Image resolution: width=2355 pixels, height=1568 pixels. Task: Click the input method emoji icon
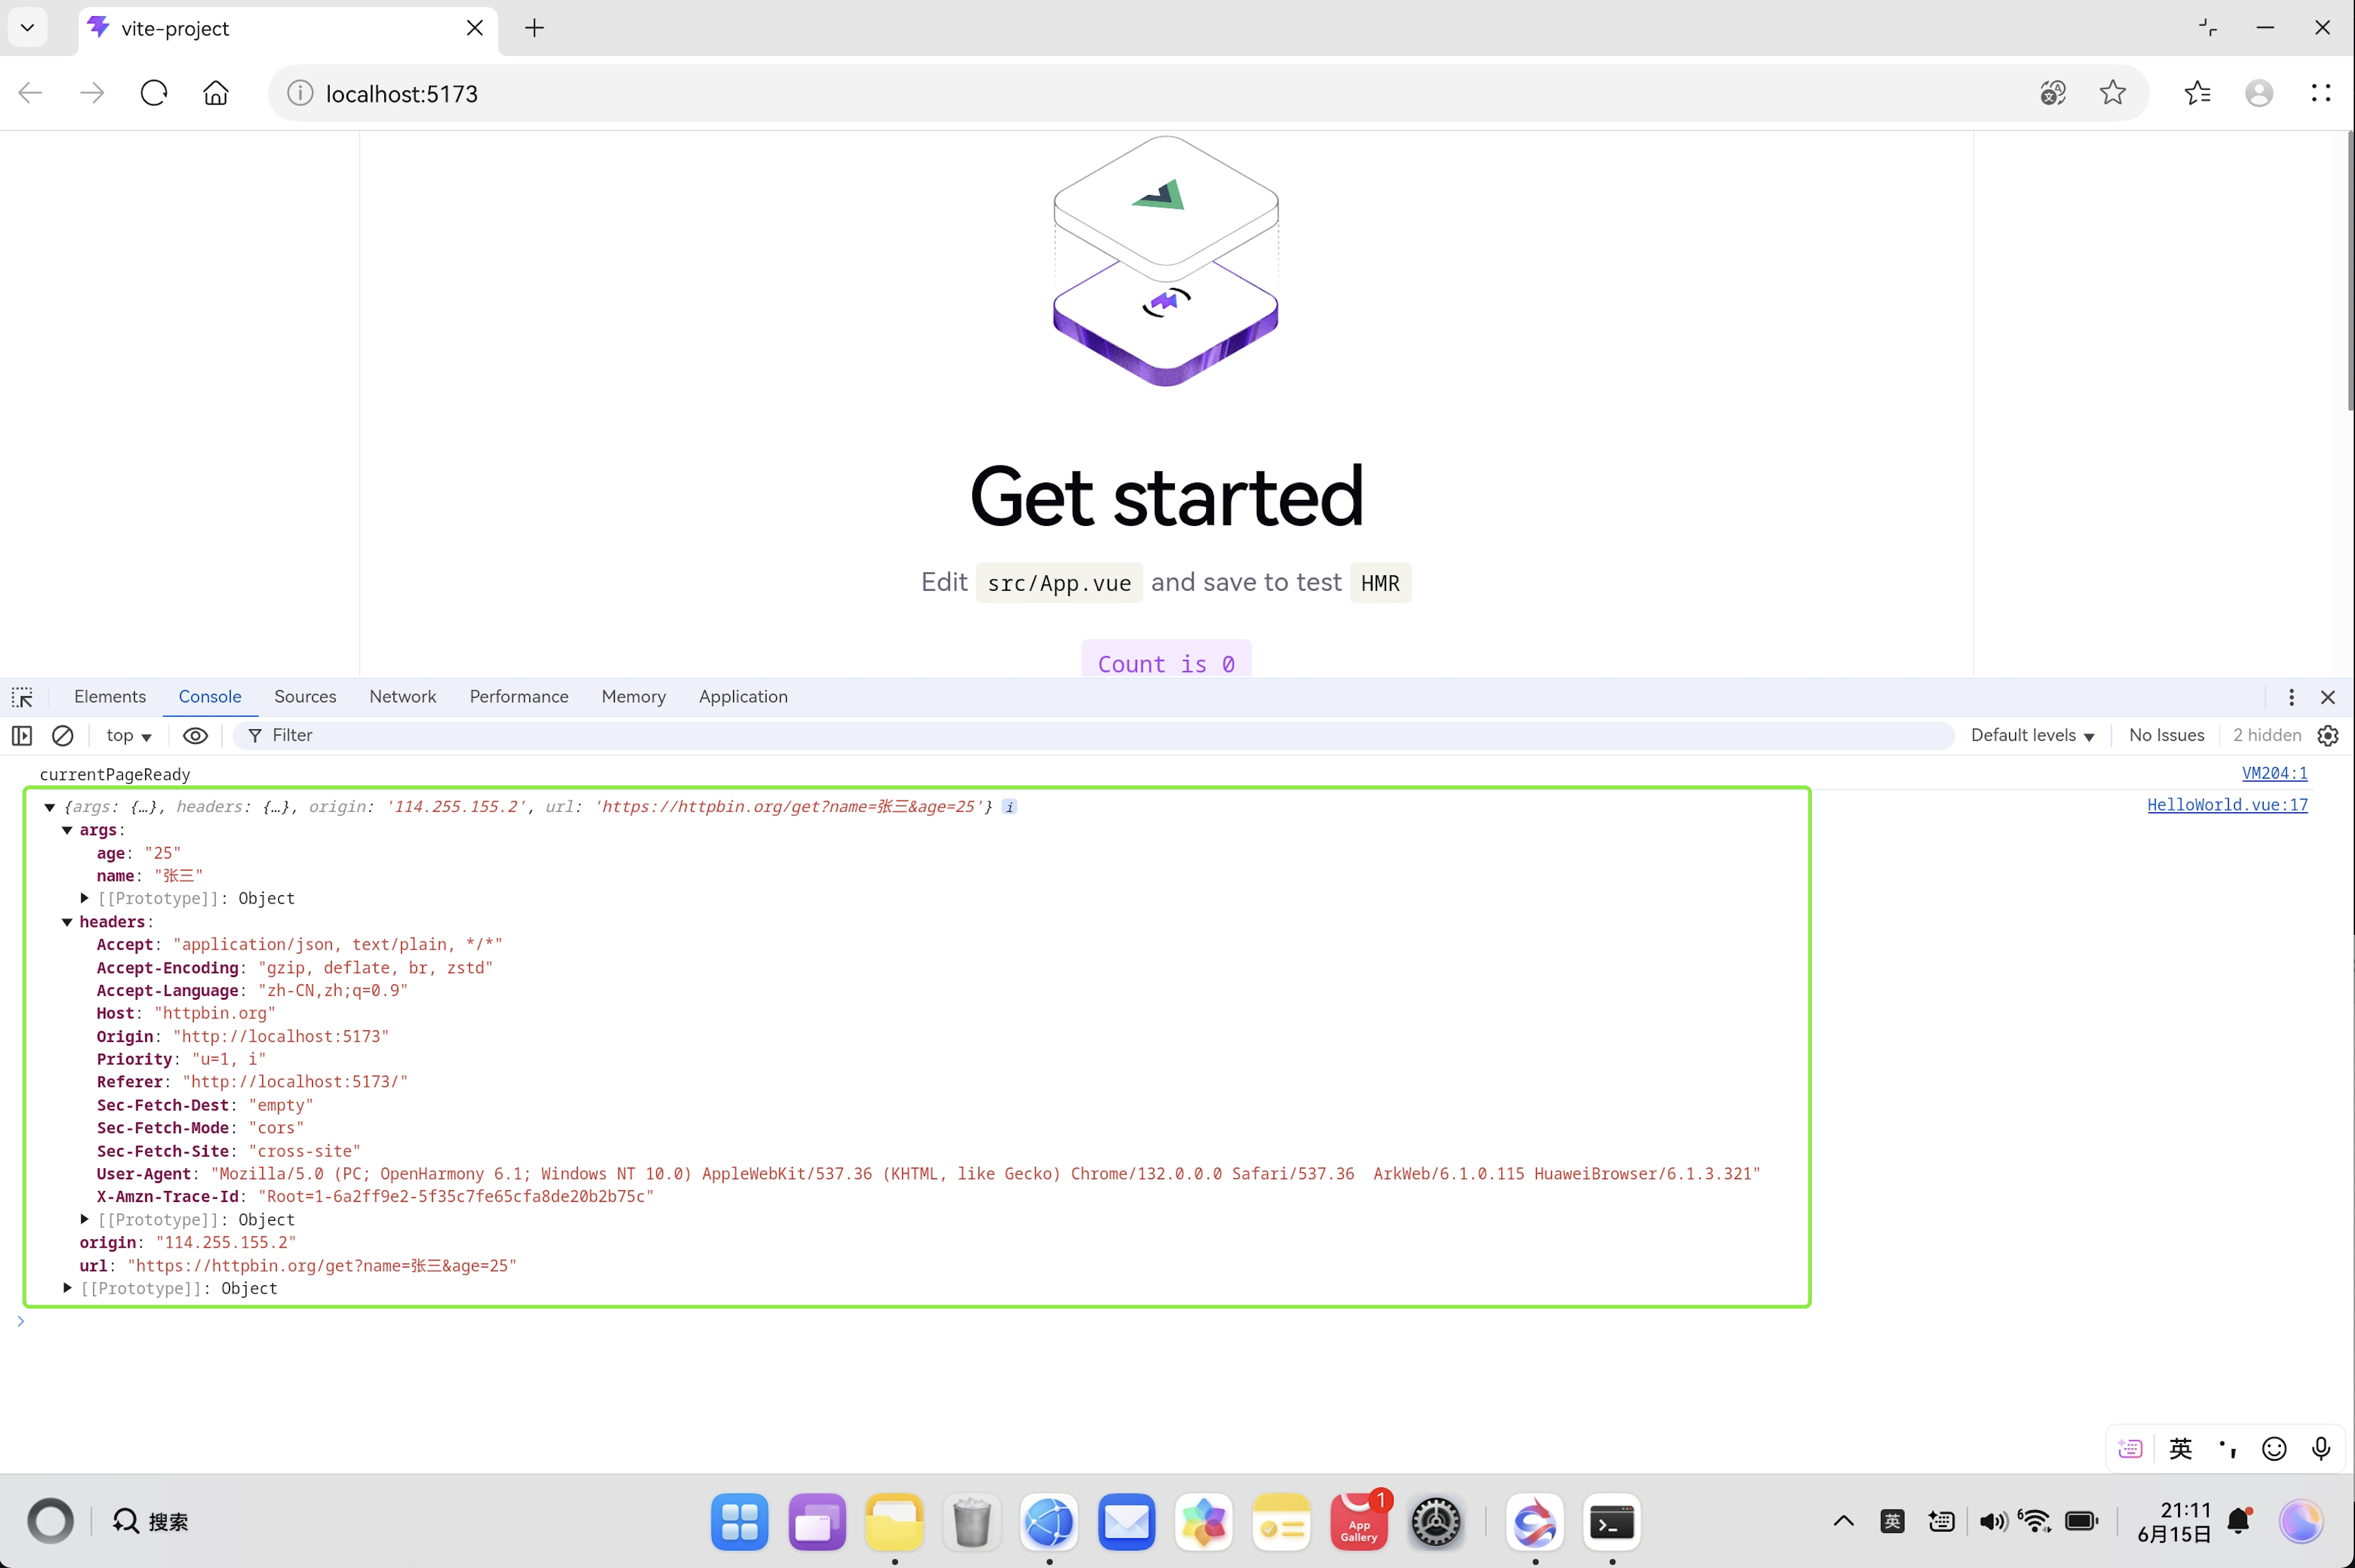[x=2274, y=1449]
